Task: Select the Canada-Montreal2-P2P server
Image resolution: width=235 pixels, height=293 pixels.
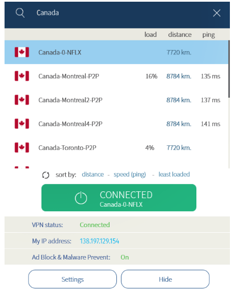Action: pos(116,100)
